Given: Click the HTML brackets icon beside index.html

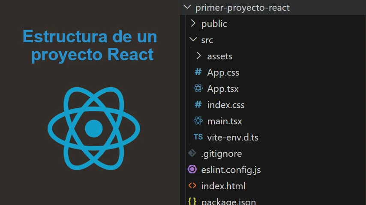Looking at the screenshot, I should pyautogui.click(x=192, y=185).
